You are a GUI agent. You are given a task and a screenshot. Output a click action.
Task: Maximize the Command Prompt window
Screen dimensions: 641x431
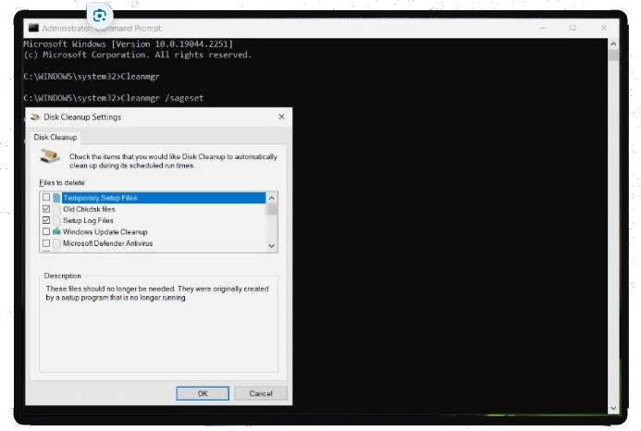click(573, 28)
